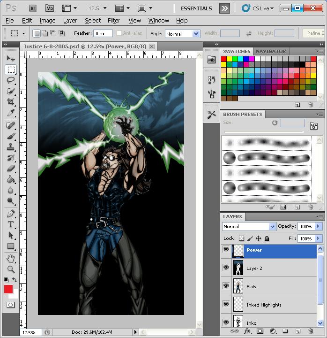Select the Zoom tool
This screenshot has width=327, height=338.
click(11, 269)
